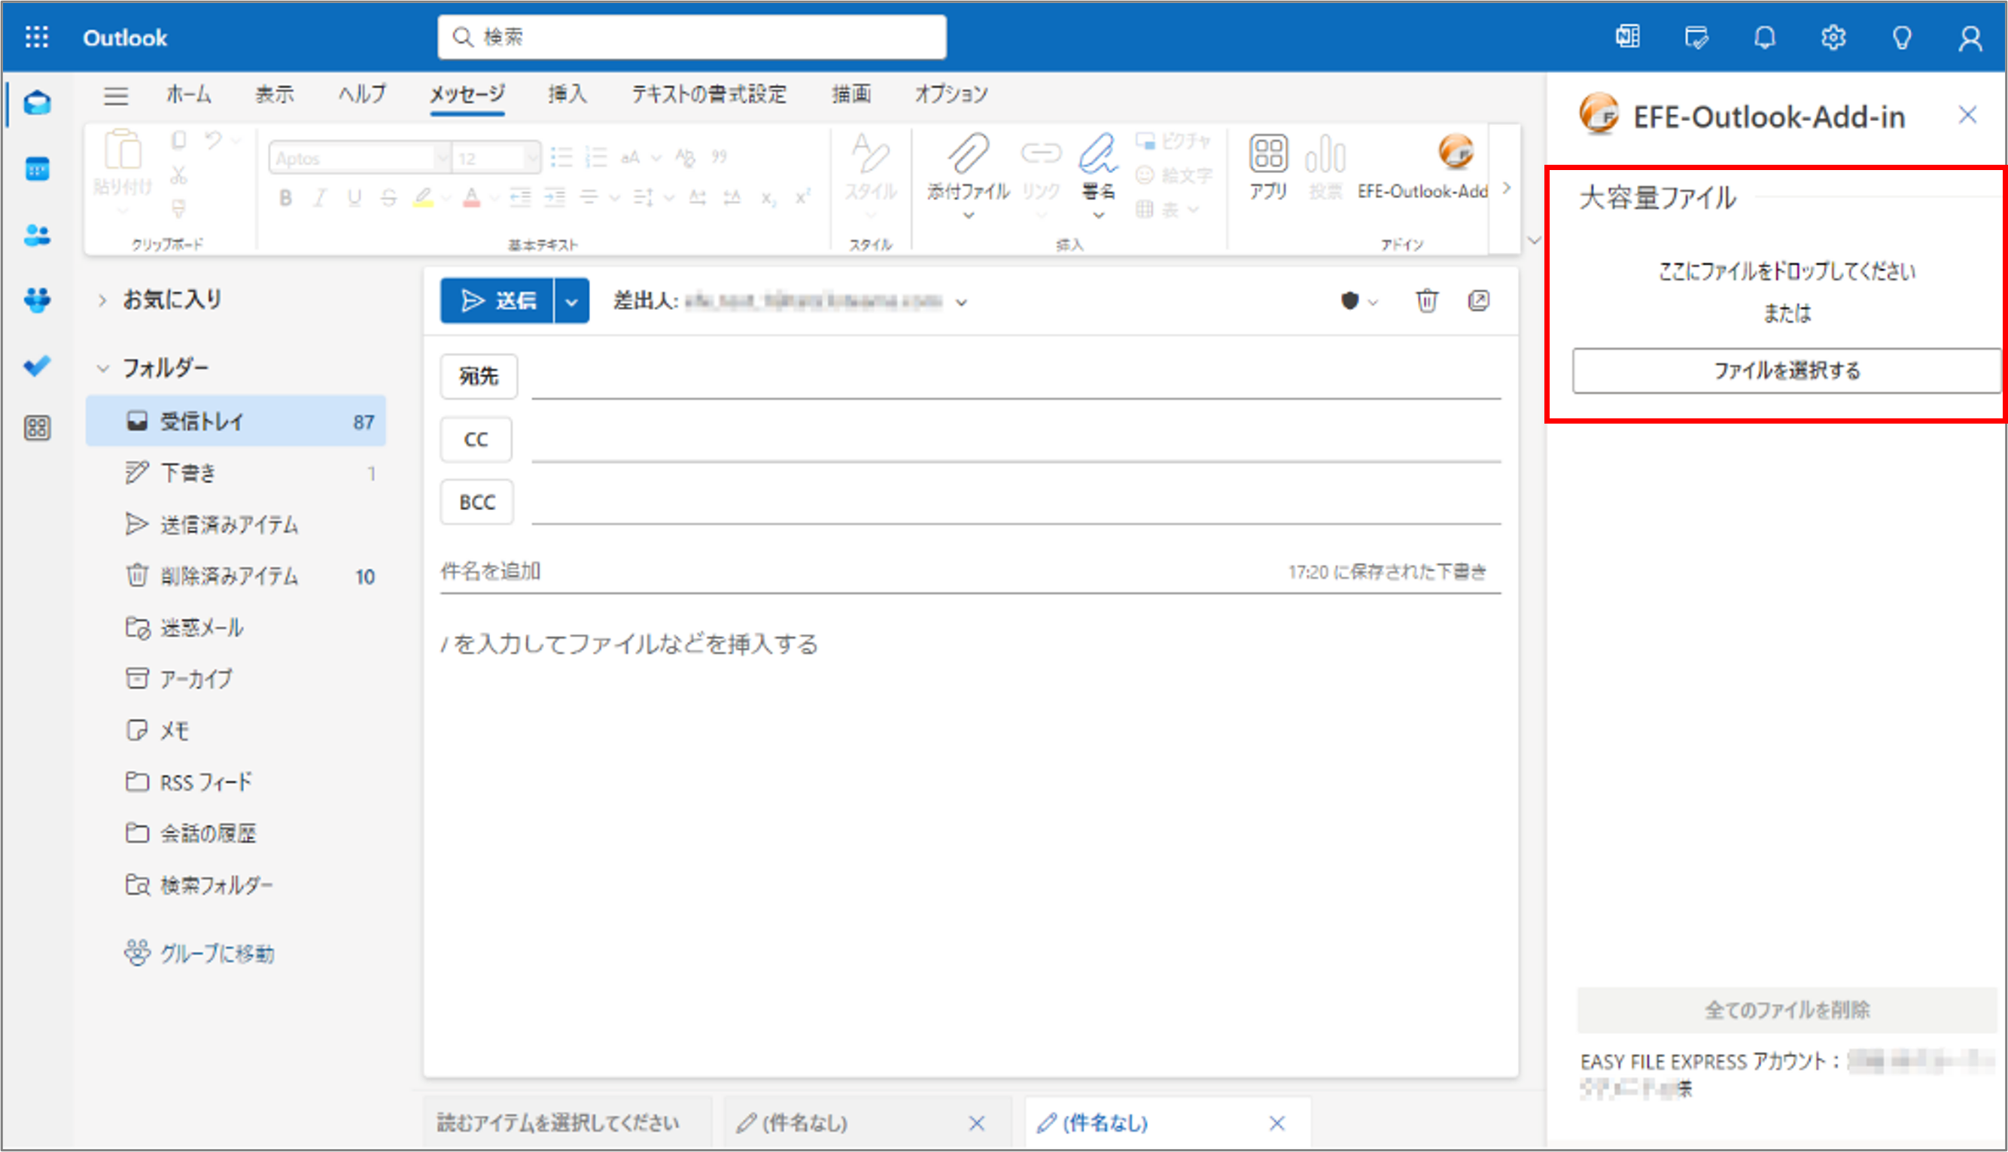Click the message body area
Viewport: 2008px width, 1152px height.
[970, 839]
